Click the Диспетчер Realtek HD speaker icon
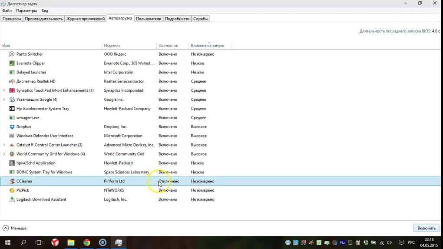443x249 pixels. click(x=12, y=81)
